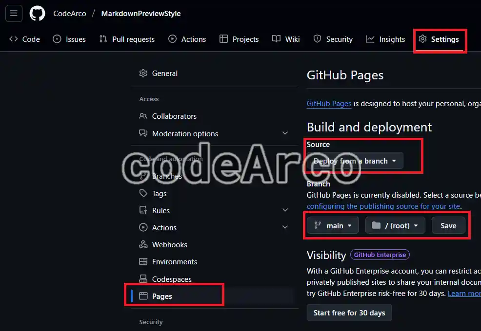Image resolution: width=481 pixels, height=331 pixels.
Task: Click the Learn more link
Action: 464,294
